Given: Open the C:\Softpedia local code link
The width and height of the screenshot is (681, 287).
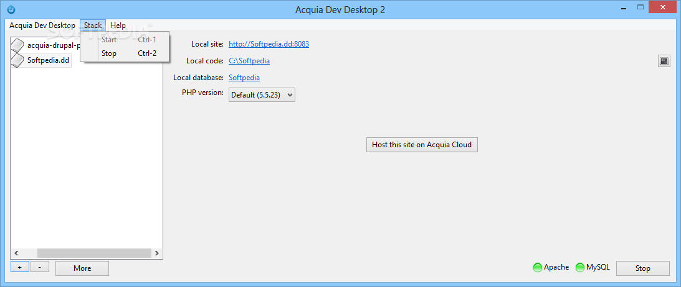Looking at the screenshot, I should [249, 61].
